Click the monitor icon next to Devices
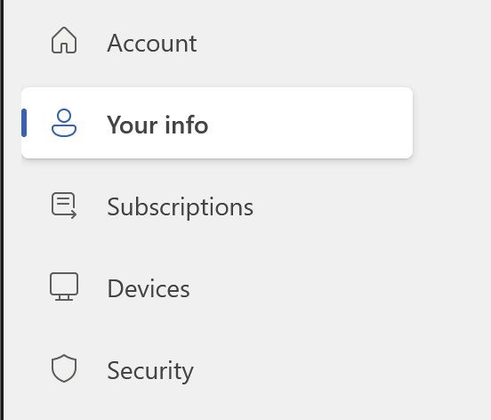 tap(64, 287)
